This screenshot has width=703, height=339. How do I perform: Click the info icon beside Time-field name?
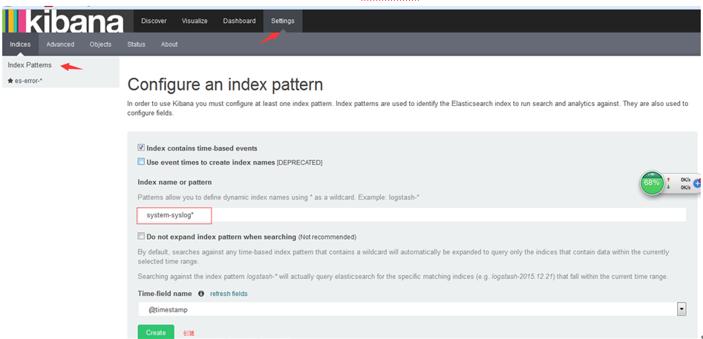[x=201, y=294]
